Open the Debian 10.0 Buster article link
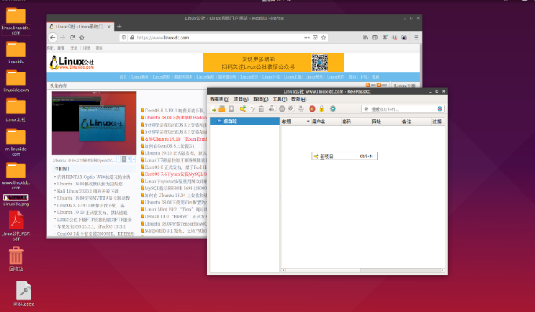The width and height of the screenshot is (535, 312). tap(175, 216)
